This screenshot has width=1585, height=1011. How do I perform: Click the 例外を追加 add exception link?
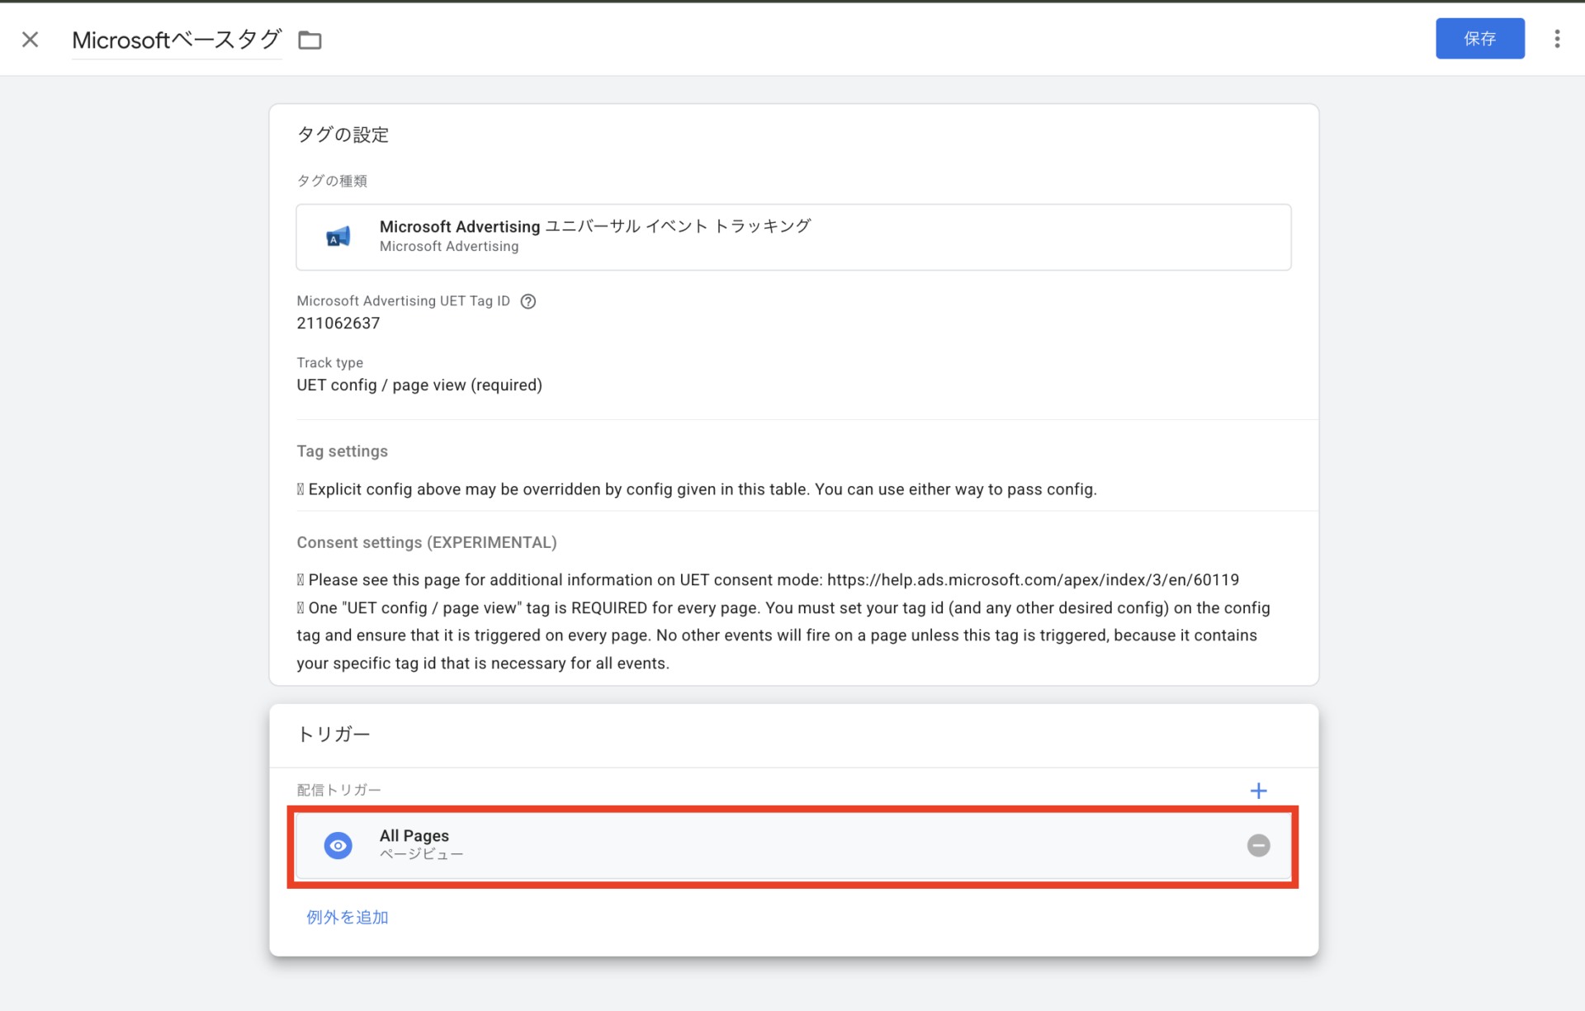click(348, 917)
